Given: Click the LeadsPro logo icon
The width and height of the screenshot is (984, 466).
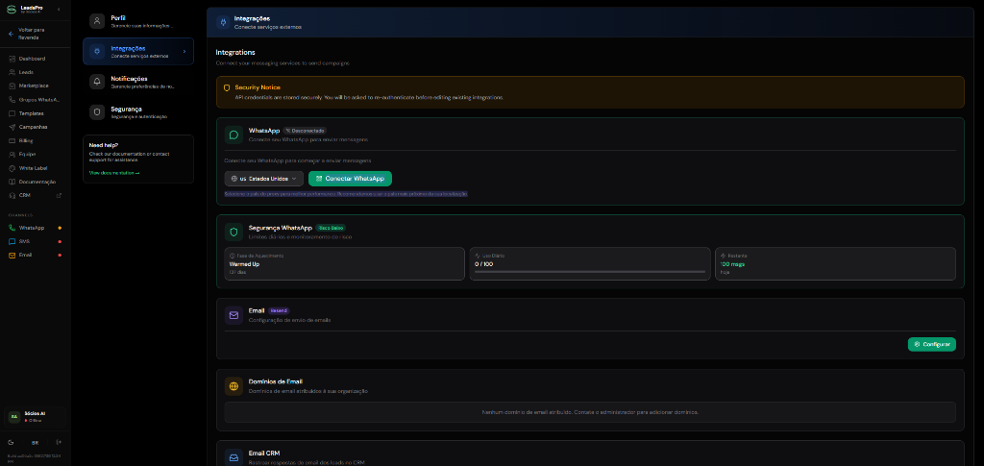Looking at the screenshot, I should (x=12, y=9).
